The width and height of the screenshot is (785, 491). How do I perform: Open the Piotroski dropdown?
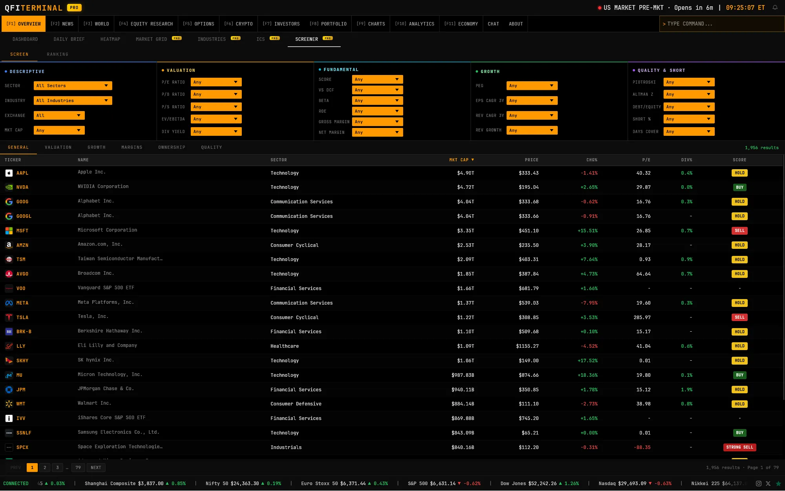(x=689, y=82)
